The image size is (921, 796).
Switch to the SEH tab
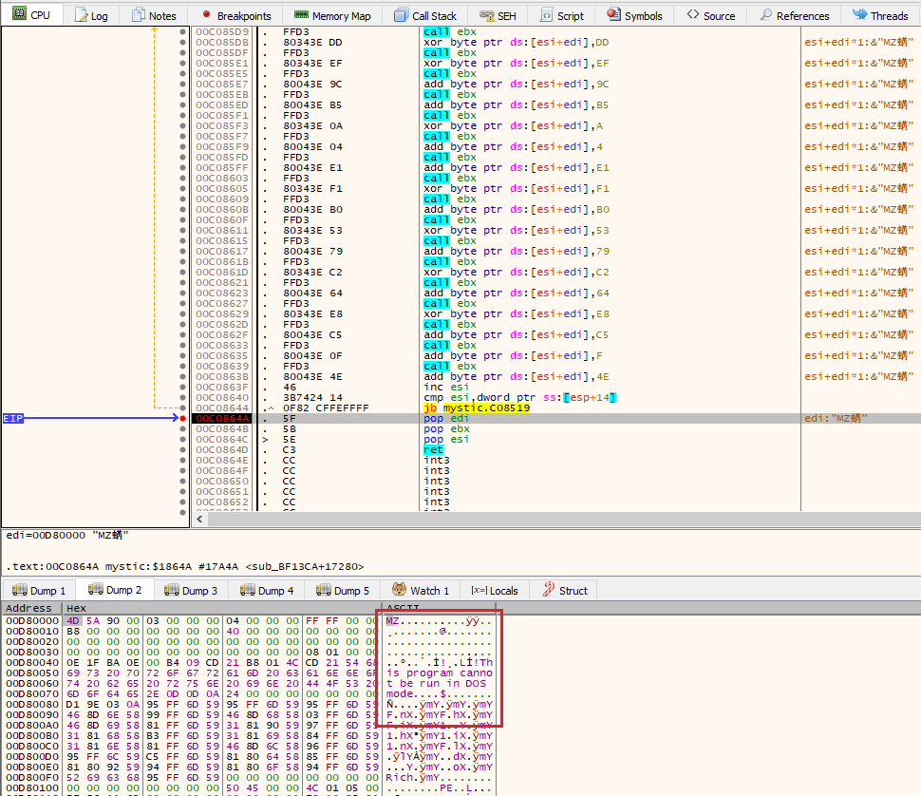497,16
